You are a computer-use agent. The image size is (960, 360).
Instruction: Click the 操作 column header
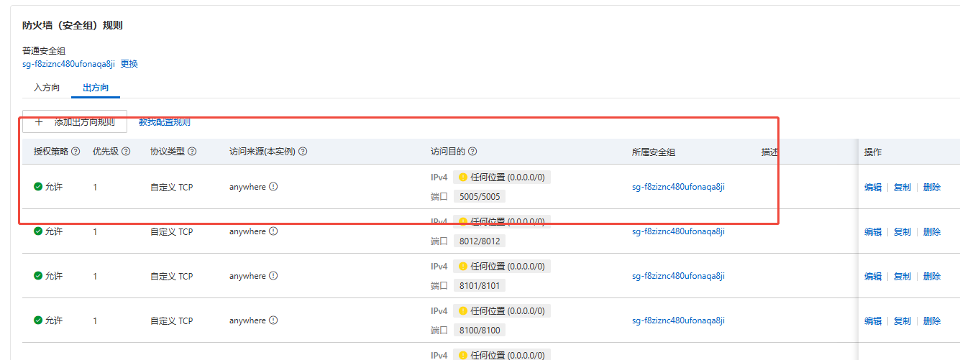[x=873, y=152]
